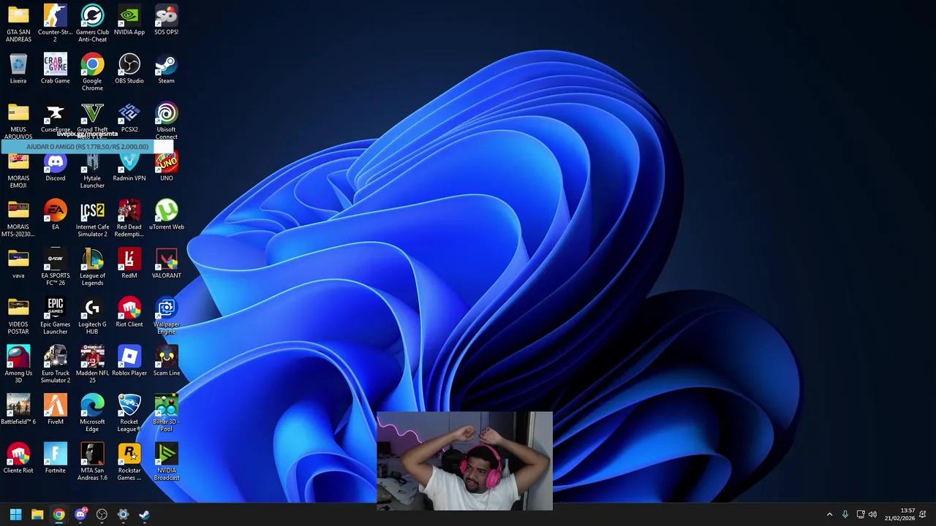Open uTorrent Web shortcut
The height and width of the screenshot is (526, 936).
coord(166,215)
